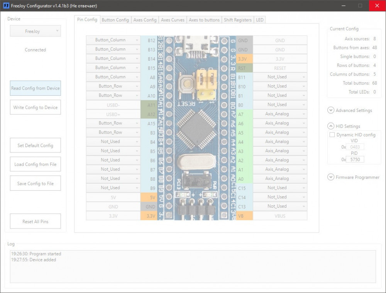Open the A7 pin Axis_Analog dropdown
The height and width of the screenshot is (293, 386).
tap(280, 114)
